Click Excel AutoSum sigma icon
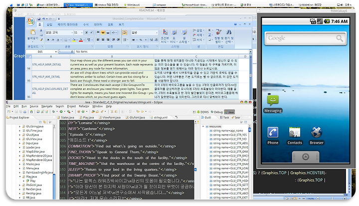Viewport: 359px width, 206px height. tap(209, 30)
